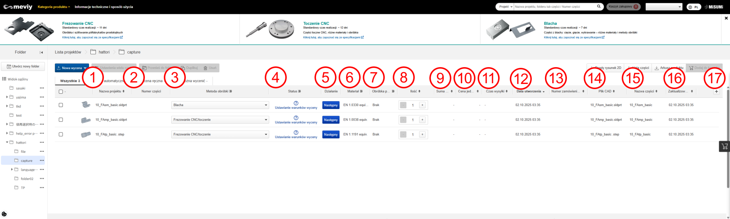This screenshot has width=730, height=219.
Task: Switch to the Wszystkie tab
Action: coord(70,81)
